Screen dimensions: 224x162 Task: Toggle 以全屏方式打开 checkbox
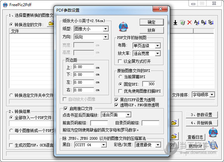click(120, 61)
